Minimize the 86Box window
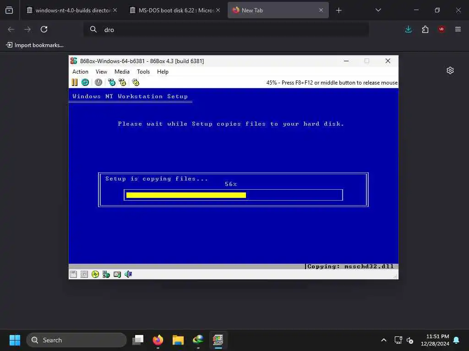The height and width of the screenshot is (351, 469). coord(346,61)
